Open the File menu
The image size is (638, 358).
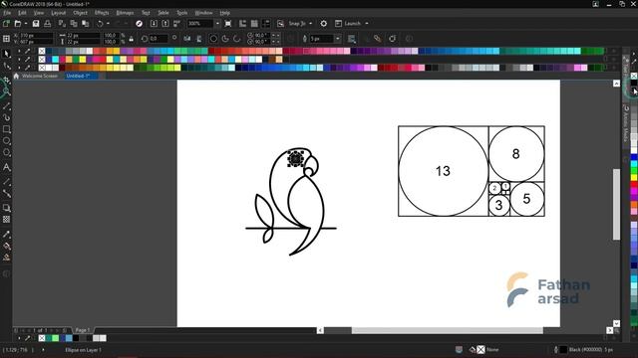(7, 13)
